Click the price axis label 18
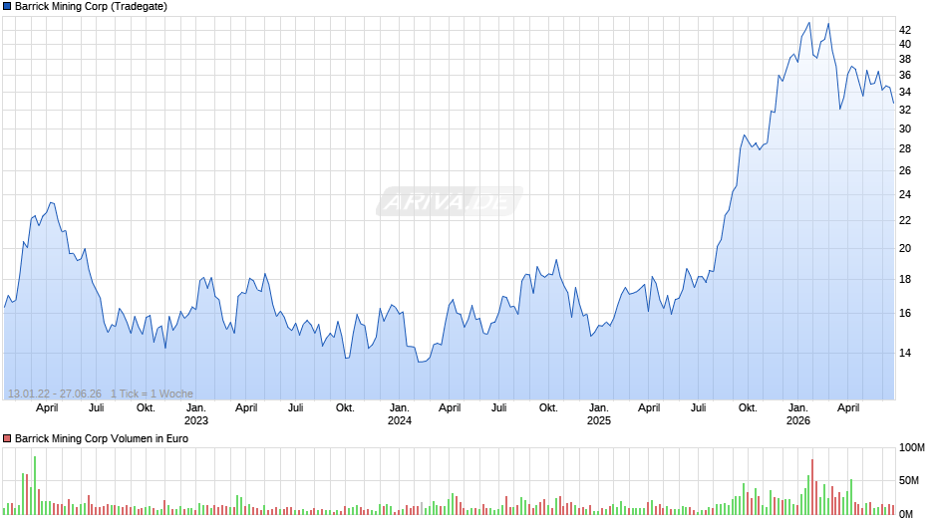 click(x=905, y=280)
